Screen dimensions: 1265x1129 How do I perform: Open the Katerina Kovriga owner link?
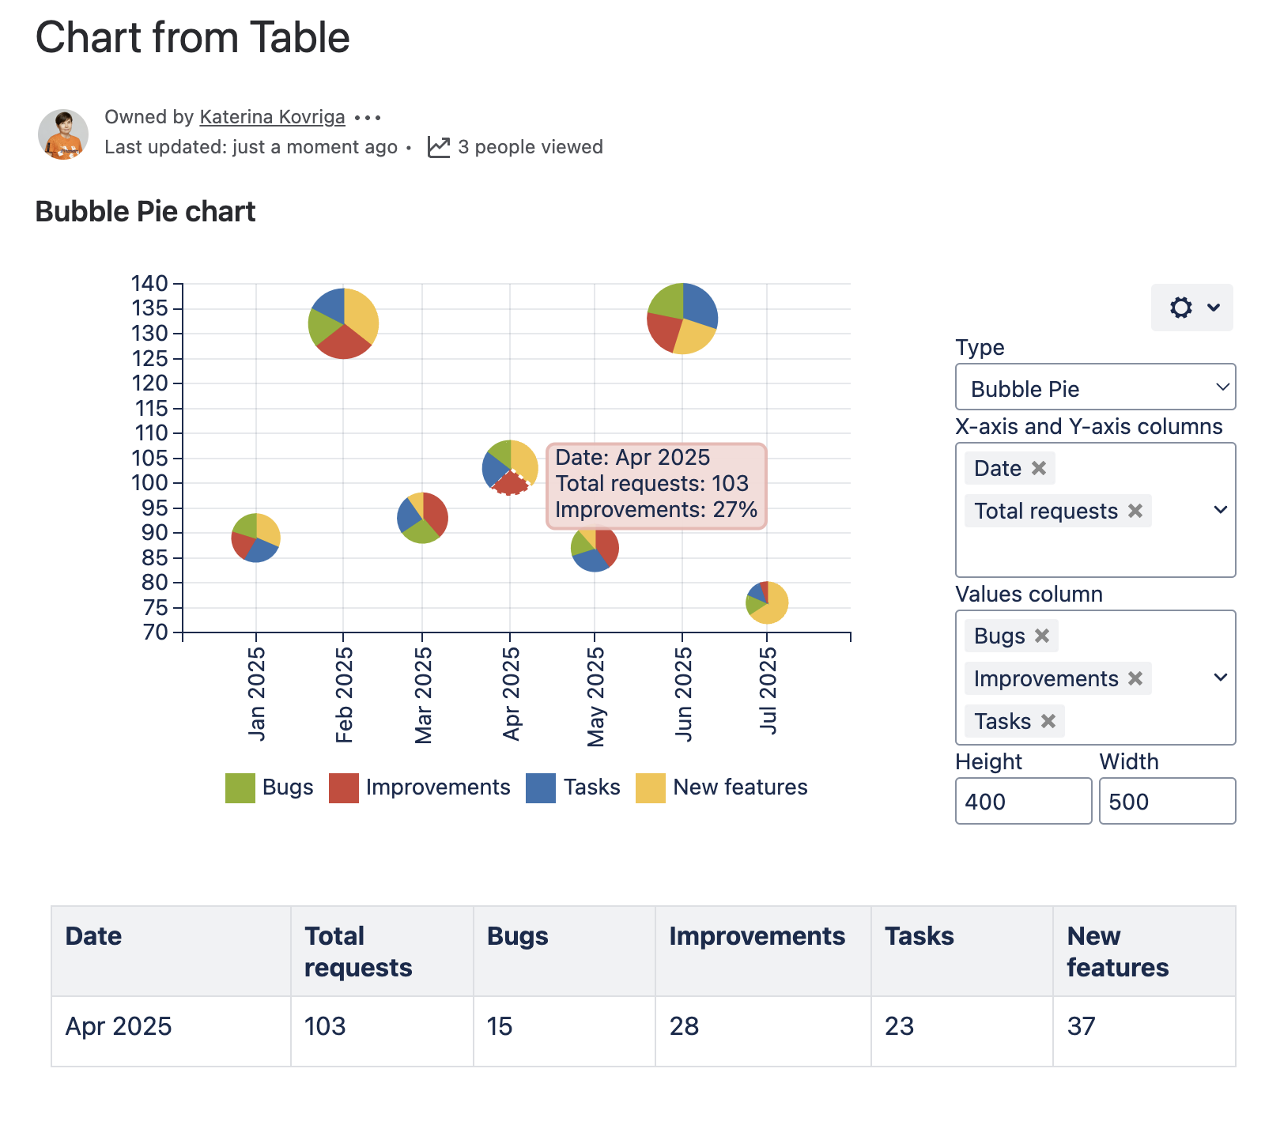(x=272, y=117)
